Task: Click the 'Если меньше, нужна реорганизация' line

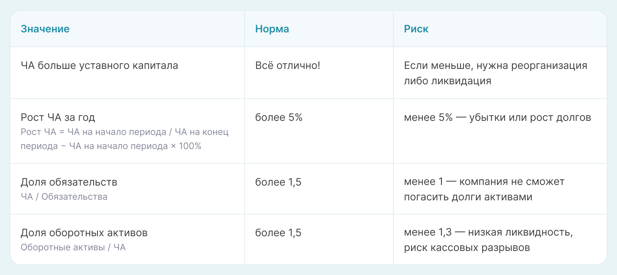Action: (495, 65)
